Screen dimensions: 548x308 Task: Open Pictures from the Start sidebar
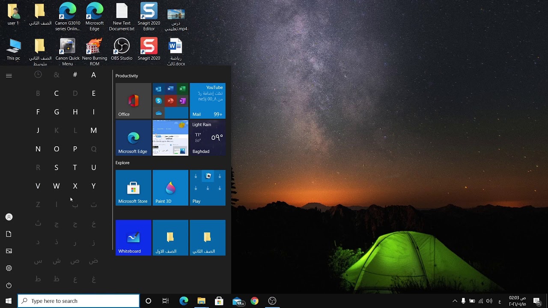(9, 251)
